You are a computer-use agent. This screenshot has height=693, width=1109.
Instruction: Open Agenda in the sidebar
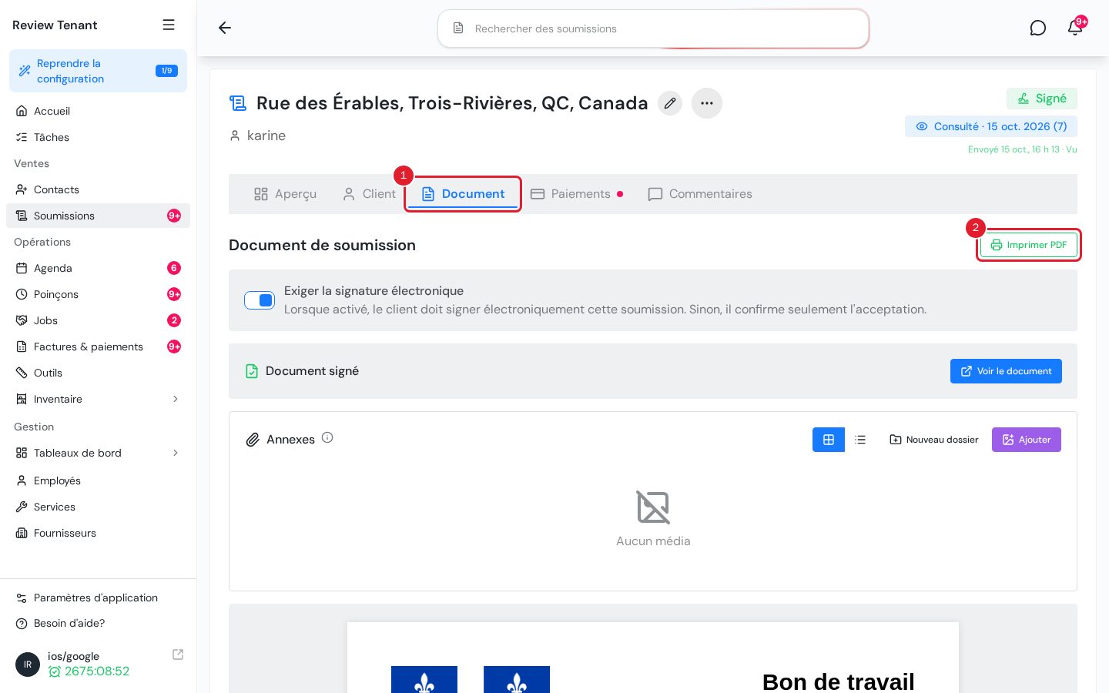coord(98,268)
